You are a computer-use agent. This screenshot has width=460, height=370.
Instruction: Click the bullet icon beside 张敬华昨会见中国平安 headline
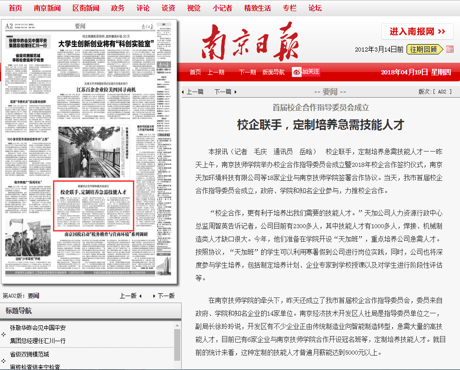(4, 334)
